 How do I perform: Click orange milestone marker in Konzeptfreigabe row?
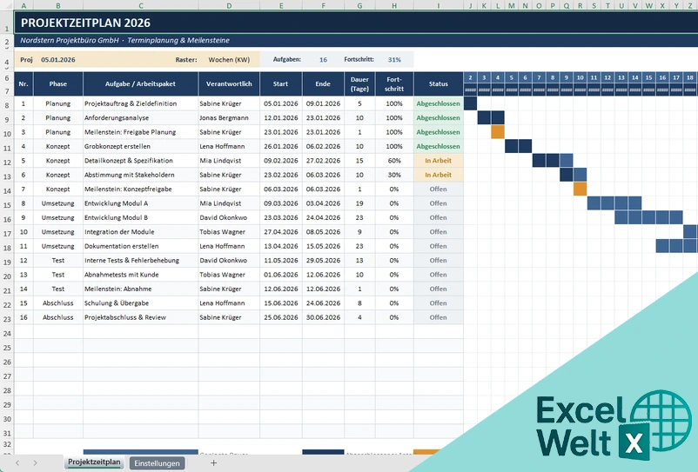(x=580, y=189)
